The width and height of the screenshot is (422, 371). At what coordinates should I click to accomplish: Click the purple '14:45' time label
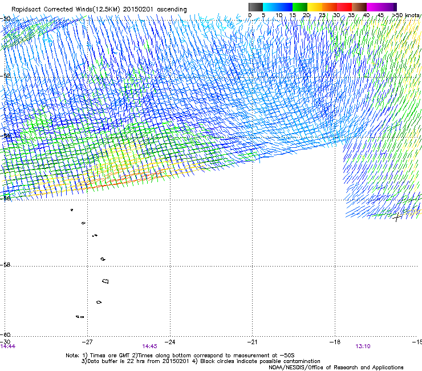(149, 346)
